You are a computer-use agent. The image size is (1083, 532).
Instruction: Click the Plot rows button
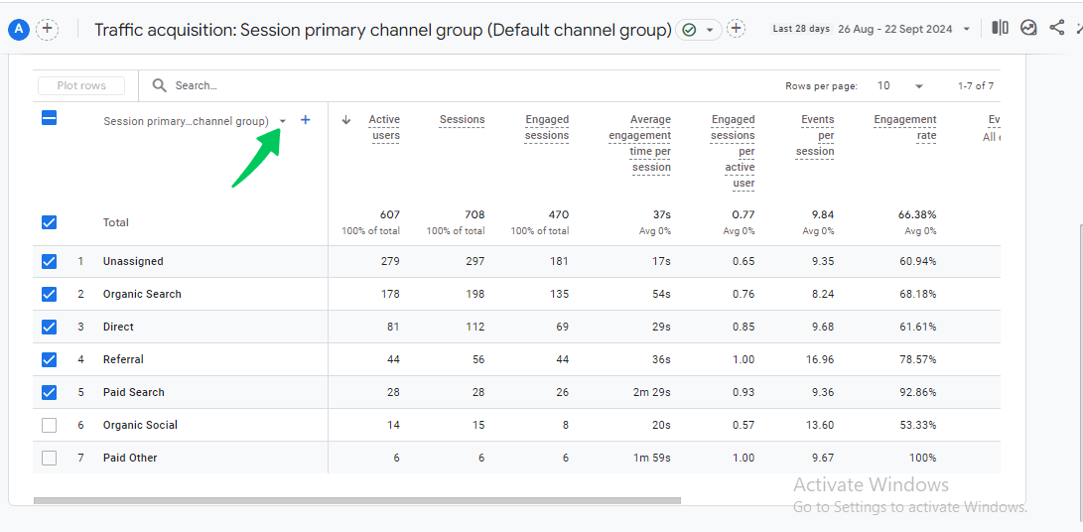click(x=81, y=85)
